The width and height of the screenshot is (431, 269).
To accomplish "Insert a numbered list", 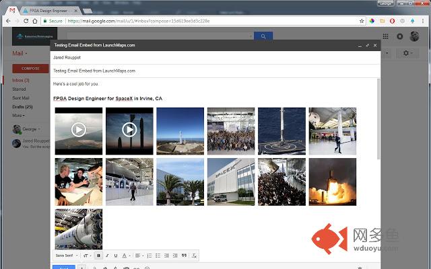I will pos(150,256).
